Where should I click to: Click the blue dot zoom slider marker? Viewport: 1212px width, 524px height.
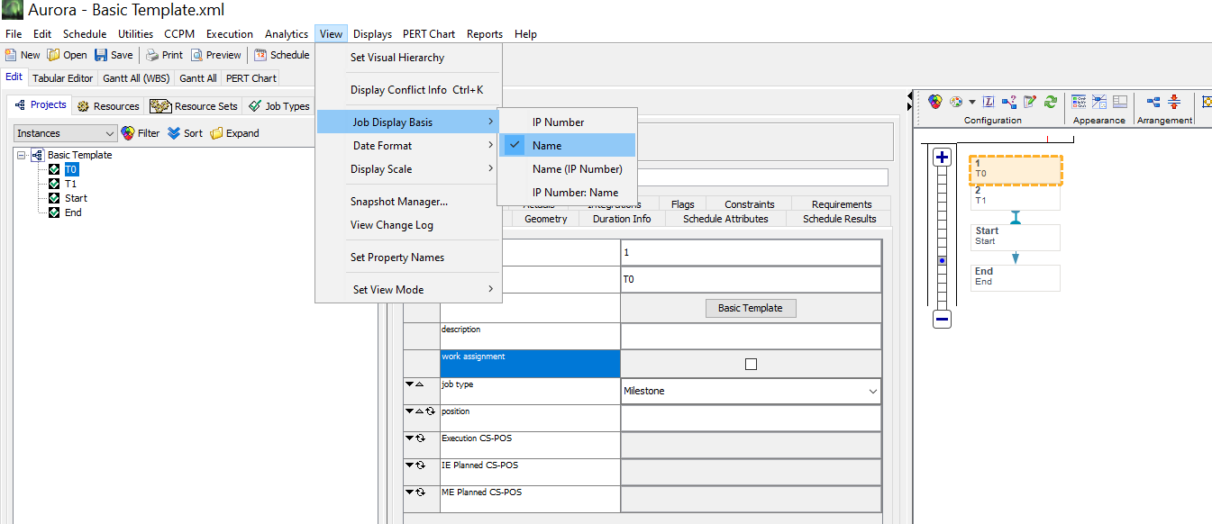click(942, 261)
